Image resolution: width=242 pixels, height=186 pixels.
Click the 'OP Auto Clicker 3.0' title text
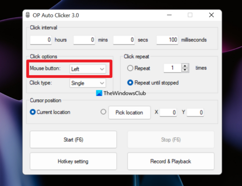(56, 15)
